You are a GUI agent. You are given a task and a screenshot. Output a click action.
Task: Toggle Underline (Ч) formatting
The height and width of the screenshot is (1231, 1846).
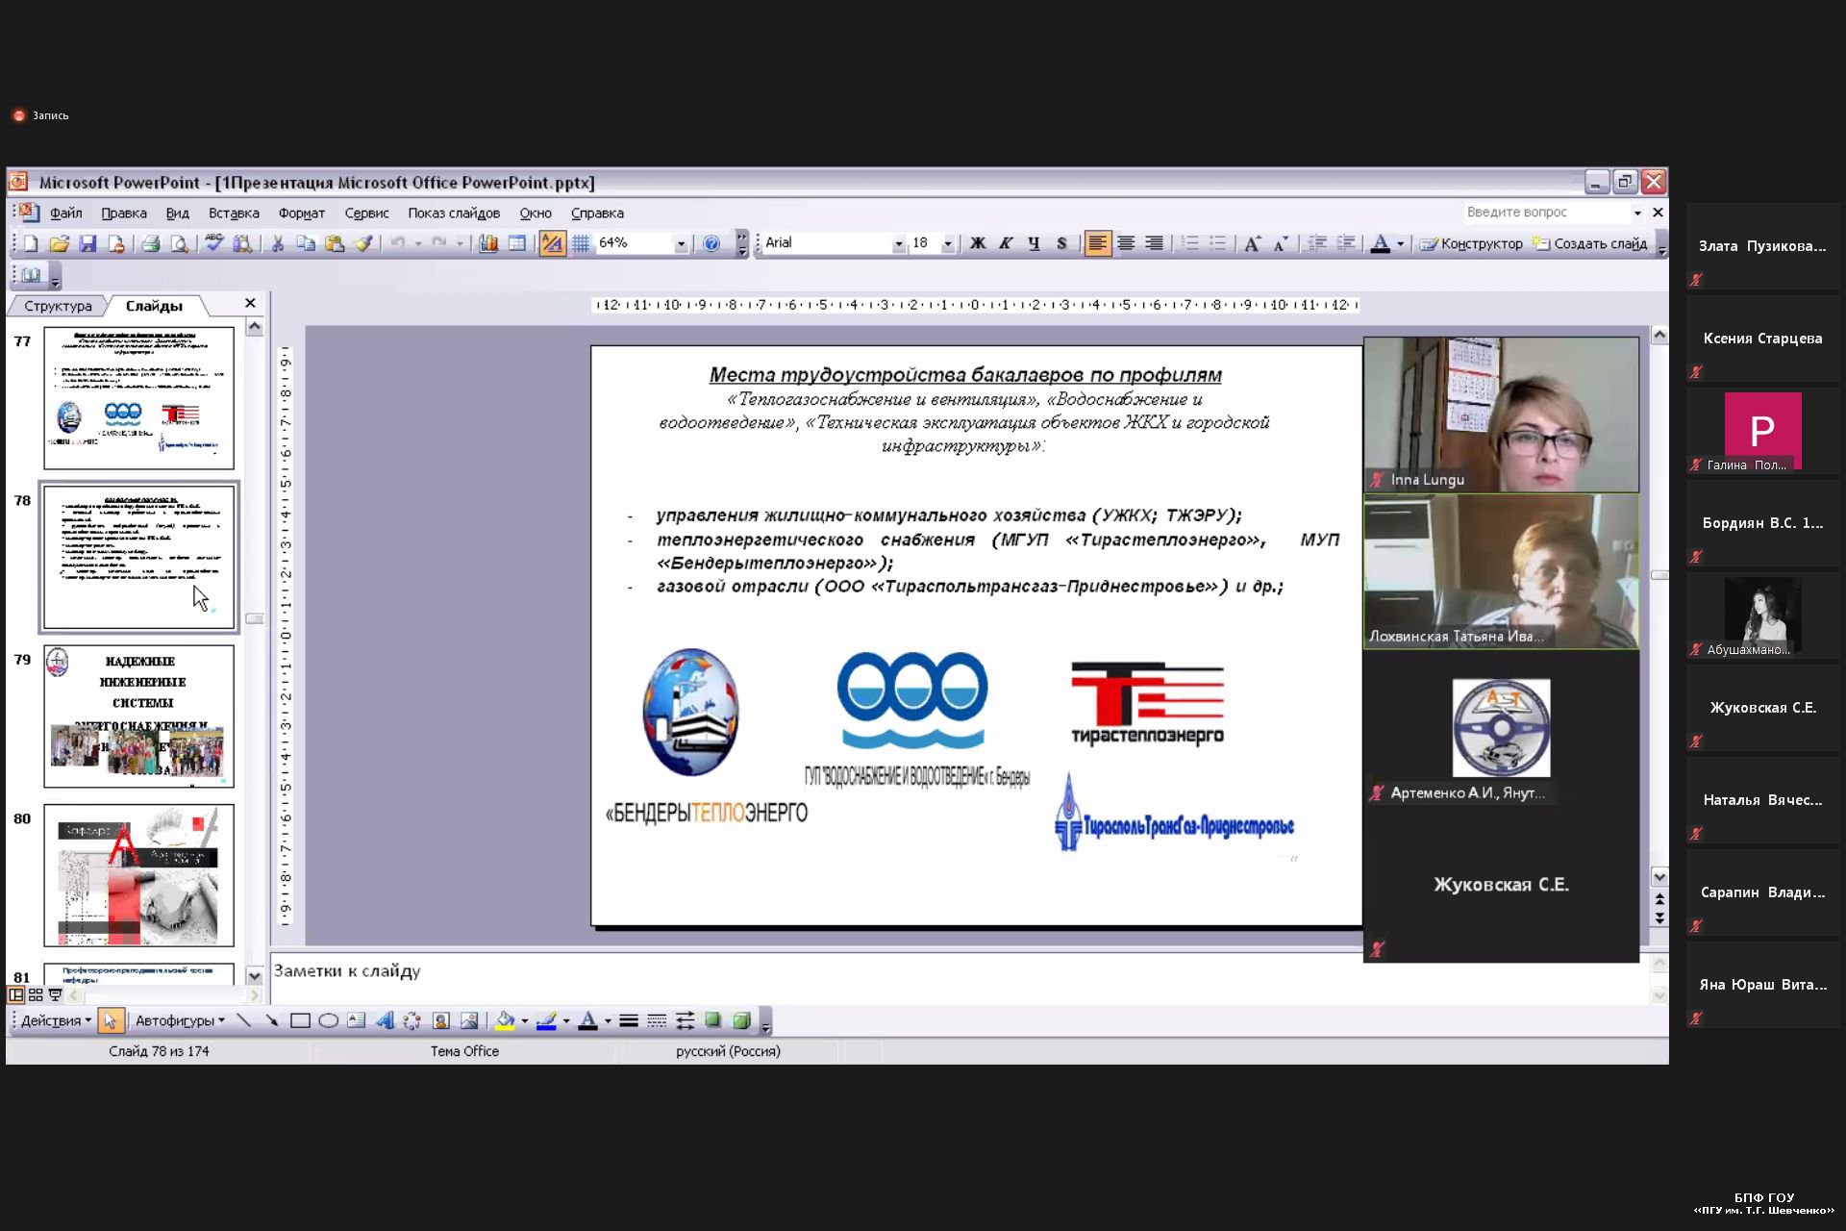pyautogui.click(x=1034, y=243)
